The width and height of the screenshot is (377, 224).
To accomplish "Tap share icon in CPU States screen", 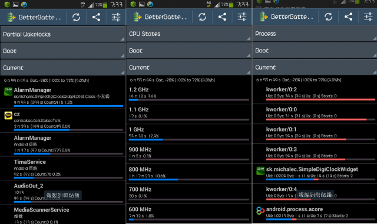I will [x=222, y=17].
